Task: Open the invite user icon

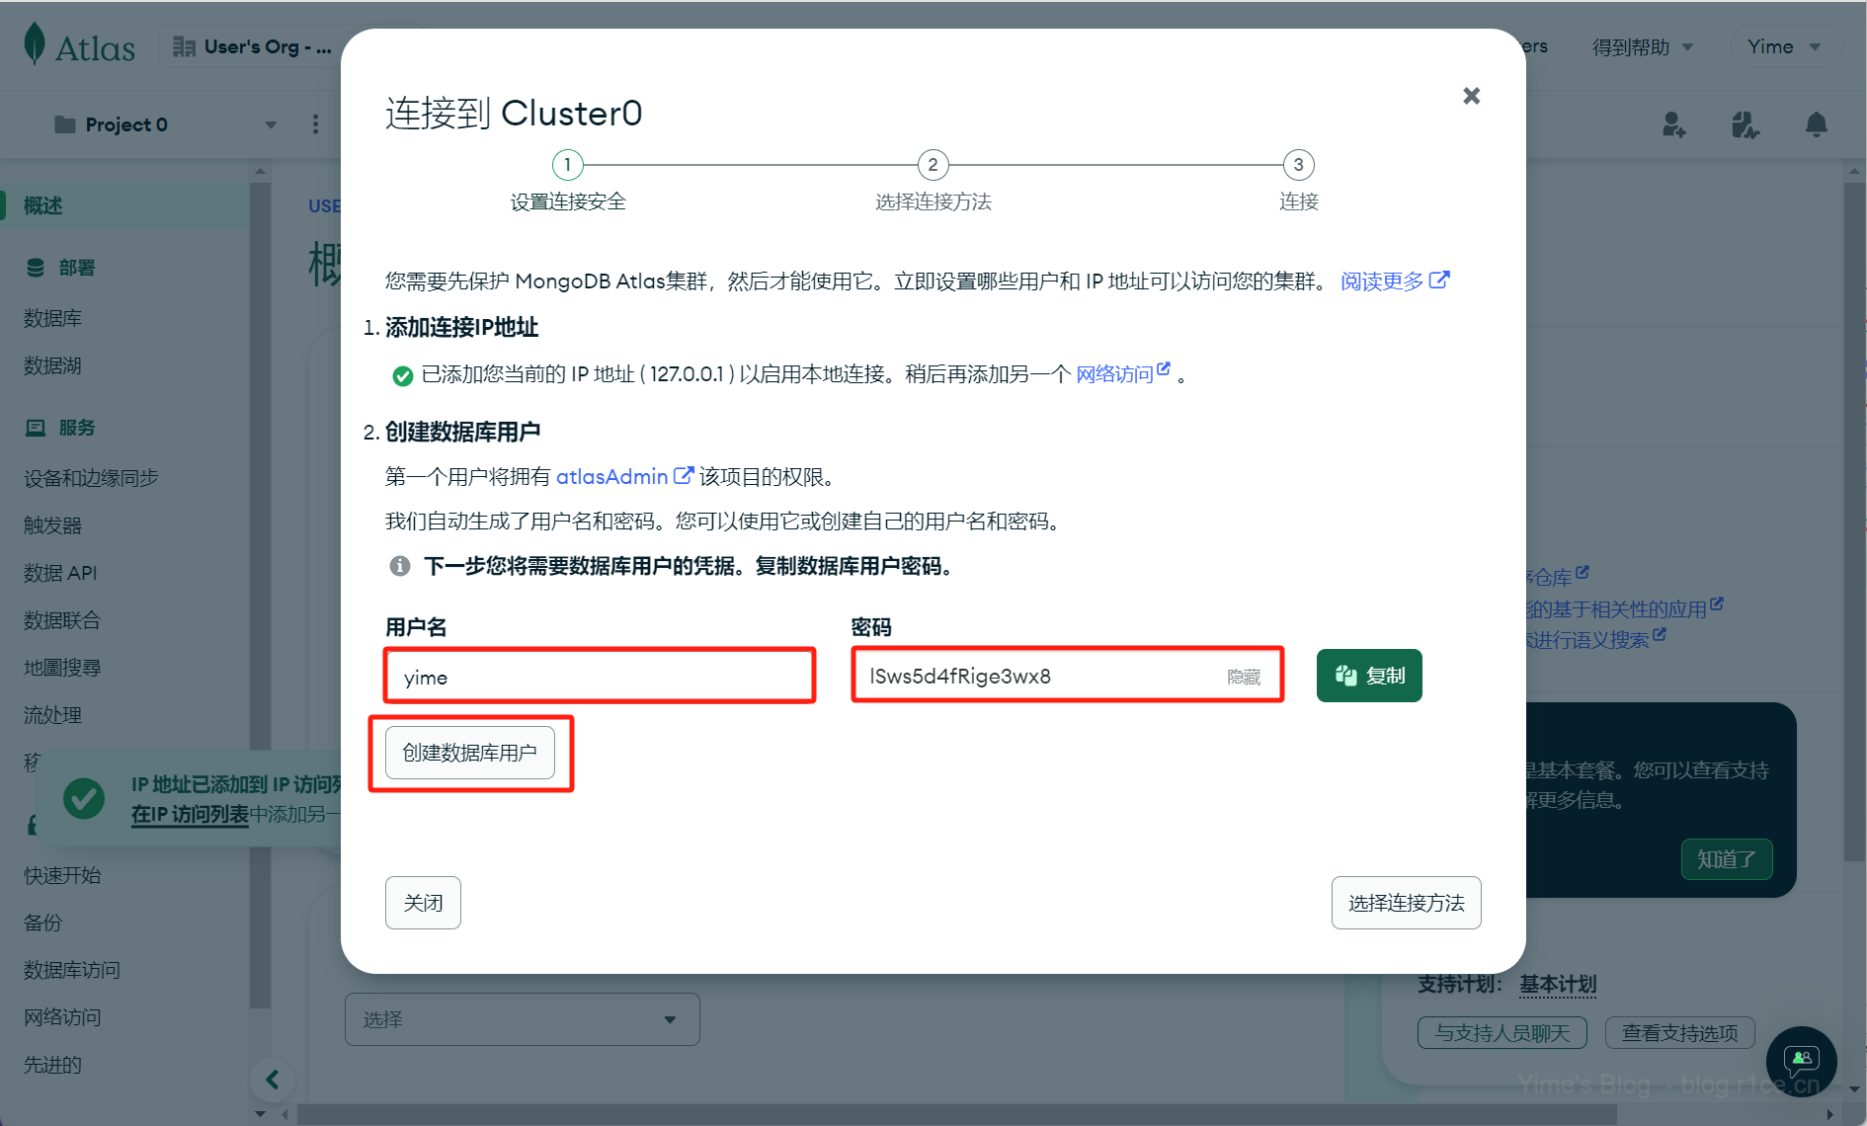Action: [x=1673, y=124]
